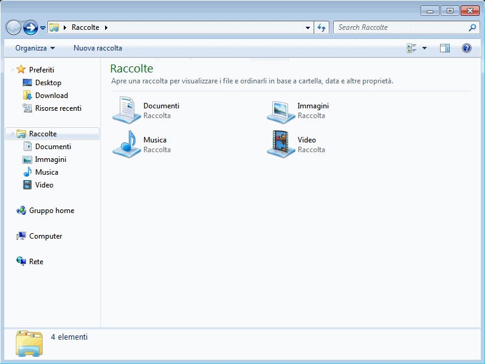Expand the view options dropdown arrow

pos(424,48)
